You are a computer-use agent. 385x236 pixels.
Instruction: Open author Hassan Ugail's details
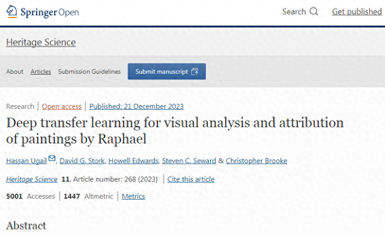27,161
